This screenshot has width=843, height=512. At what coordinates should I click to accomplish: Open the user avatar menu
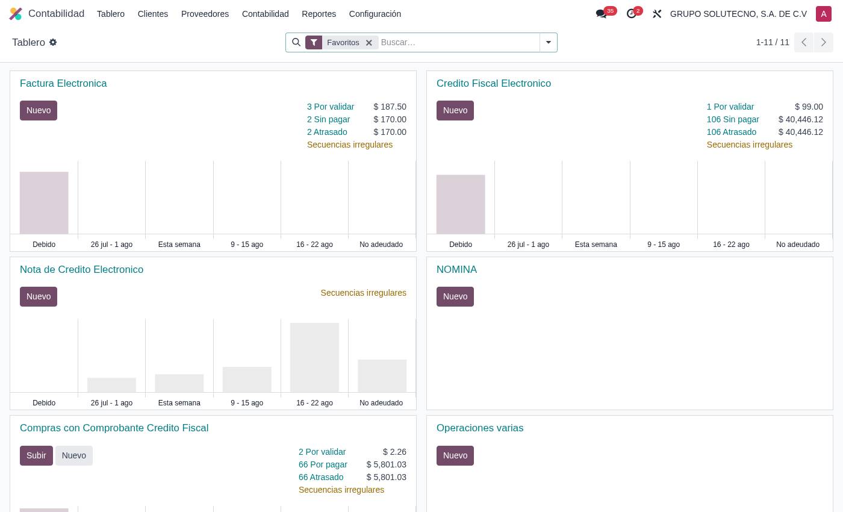[823, 14]
